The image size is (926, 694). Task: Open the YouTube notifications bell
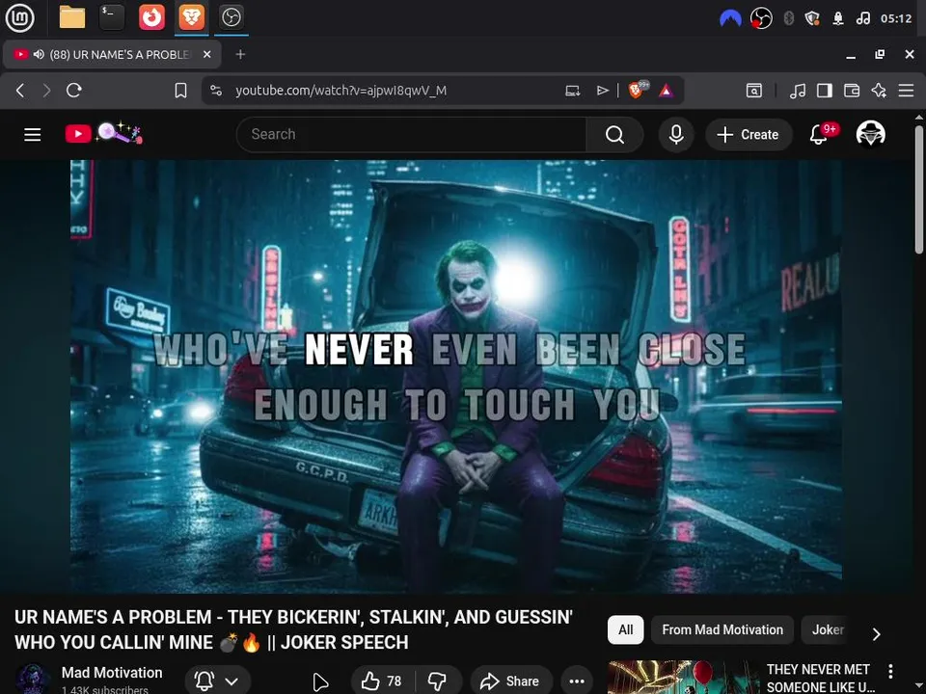pyautogui.click(x=819, y=135)
